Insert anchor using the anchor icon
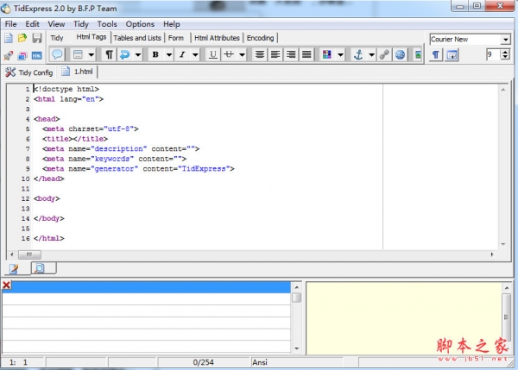Image resolution: width=518 pixels, height=370 pixels. [358, 54]
